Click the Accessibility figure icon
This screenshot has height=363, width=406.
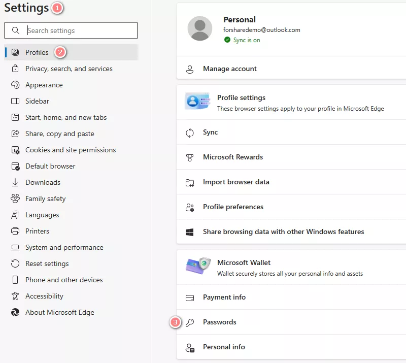pyautogui.click(x=15, y=296)
